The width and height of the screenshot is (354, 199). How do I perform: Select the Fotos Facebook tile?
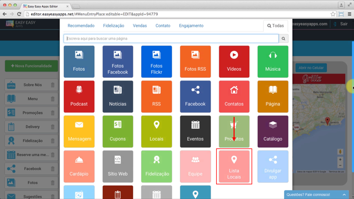(x=118, y=62)
